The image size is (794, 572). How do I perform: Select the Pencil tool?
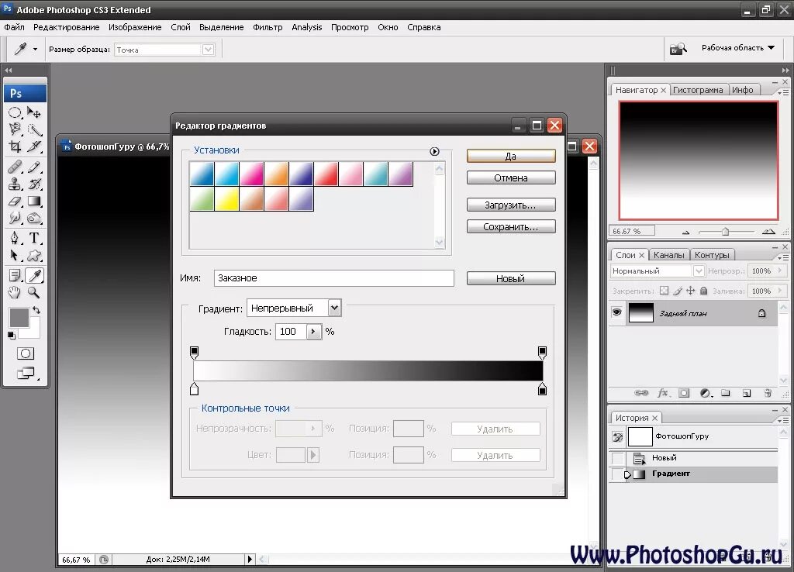pyautogui.click(x=34, y=167)
